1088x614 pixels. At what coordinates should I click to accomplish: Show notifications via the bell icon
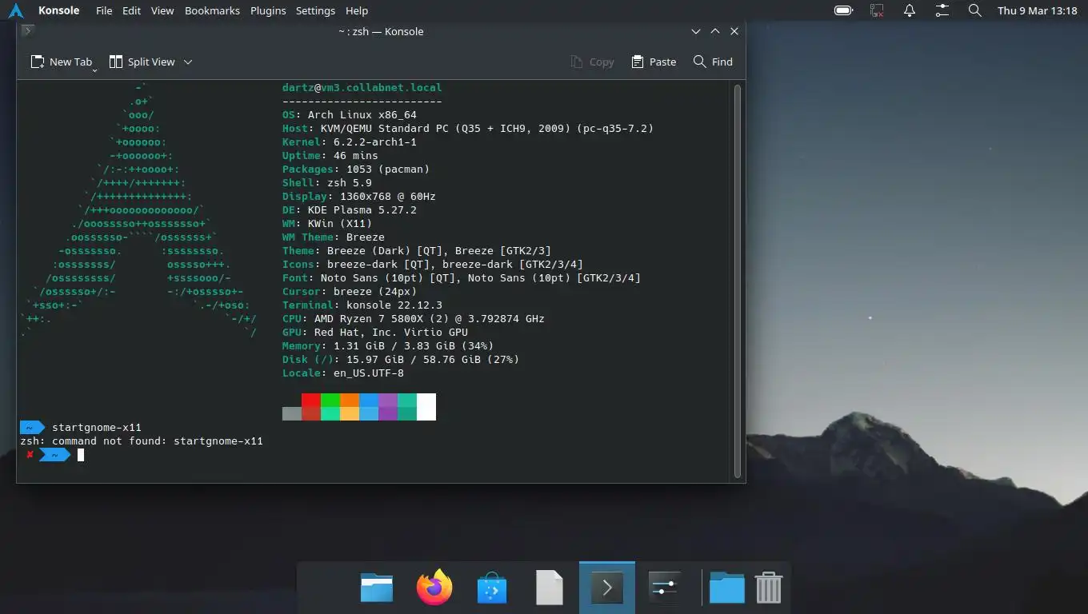910,10
